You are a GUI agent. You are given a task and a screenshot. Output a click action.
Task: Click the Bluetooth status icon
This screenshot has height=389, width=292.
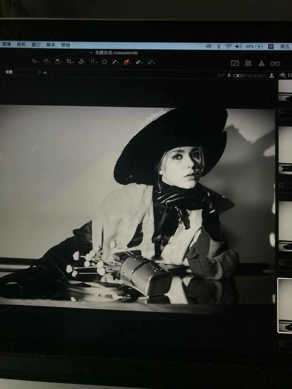(219, 46)
